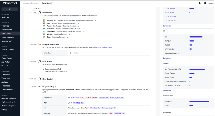The width and height of the screenshot is (215, 116).
Task: Click IP 169.150.203.51 in right panel
Action: pyautogui.click(x=170, y=21)
